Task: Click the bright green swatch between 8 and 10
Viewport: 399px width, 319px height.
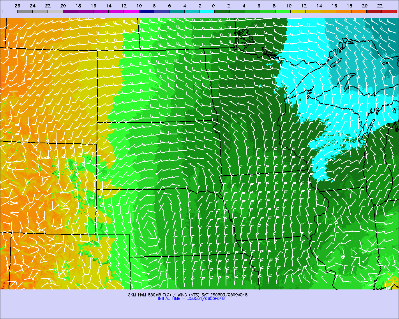Action: (x=283, y=11)
